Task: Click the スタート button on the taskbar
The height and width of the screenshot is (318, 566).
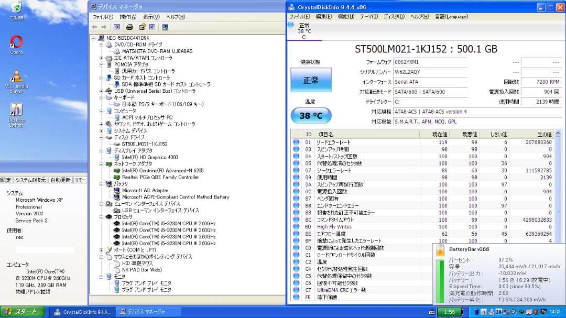Action: (21, 312)
